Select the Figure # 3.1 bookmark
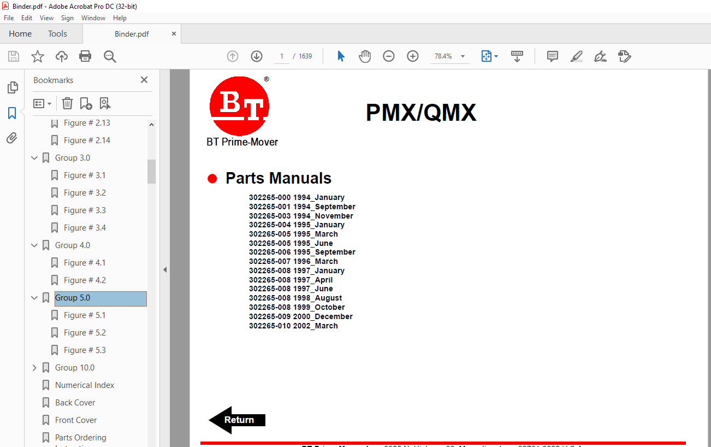 [85, 175]
